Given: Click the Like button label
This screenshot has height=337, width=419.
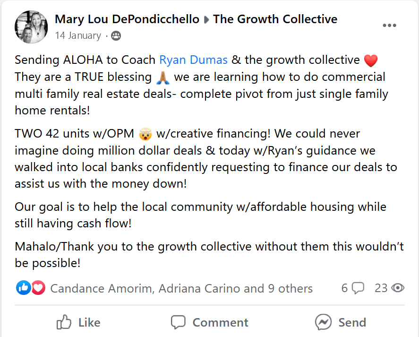Looking at the screenshot, I should pos(89,322).
